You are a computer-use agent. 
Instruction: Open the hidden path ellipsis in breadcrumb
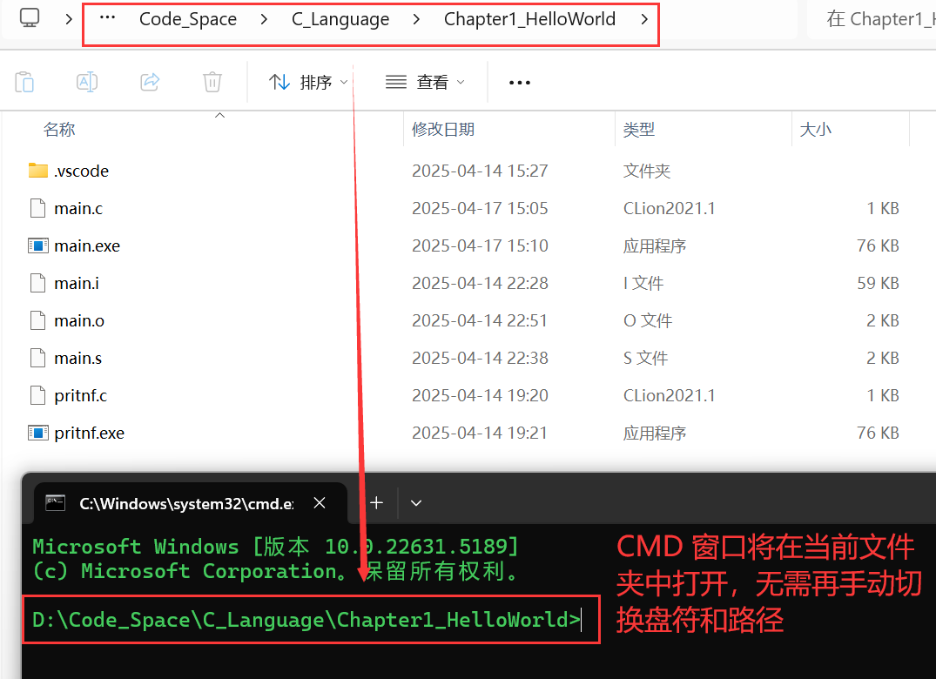coord(107,18)
